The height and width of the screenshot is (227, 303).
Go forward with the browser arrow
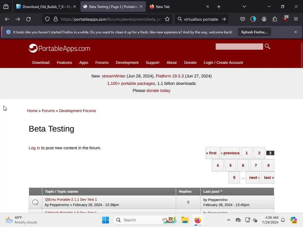[17, 19]
